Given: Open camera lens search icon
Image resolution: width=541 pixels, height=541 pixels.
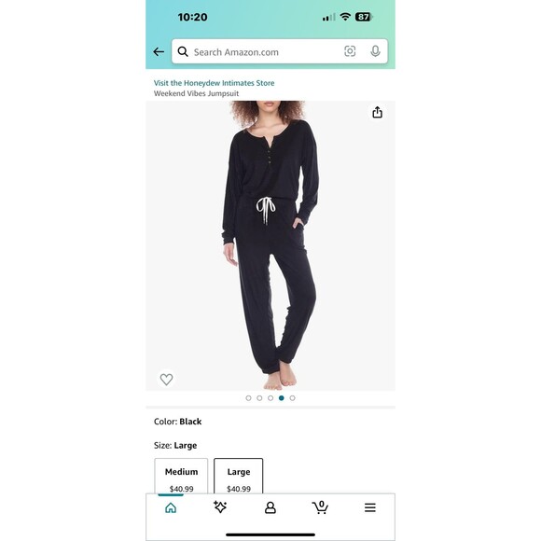Looking at the screenshot, I should pyautogui.click(x=350, y=51).
